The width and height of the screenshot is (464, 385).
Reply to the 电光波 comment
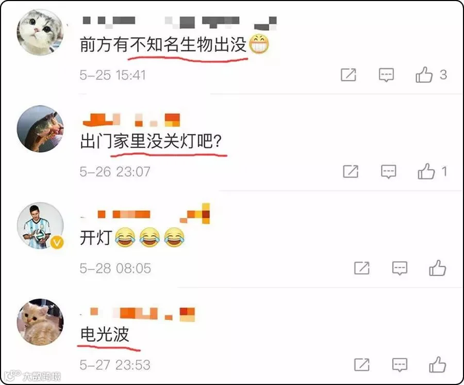(400, 365)
